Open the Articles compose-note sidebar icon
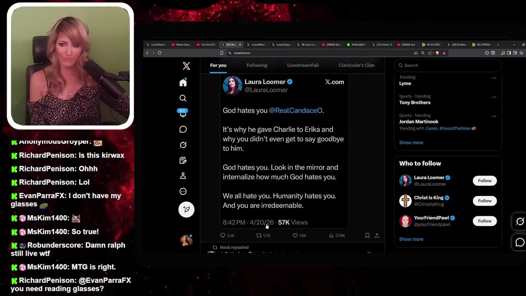Screen dimensions: 526x296 pos(183,160)
